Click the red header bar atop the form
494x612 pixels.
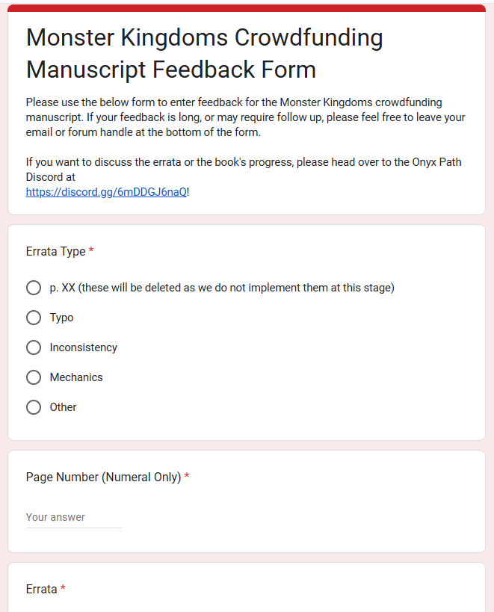(x=247, y=8)
